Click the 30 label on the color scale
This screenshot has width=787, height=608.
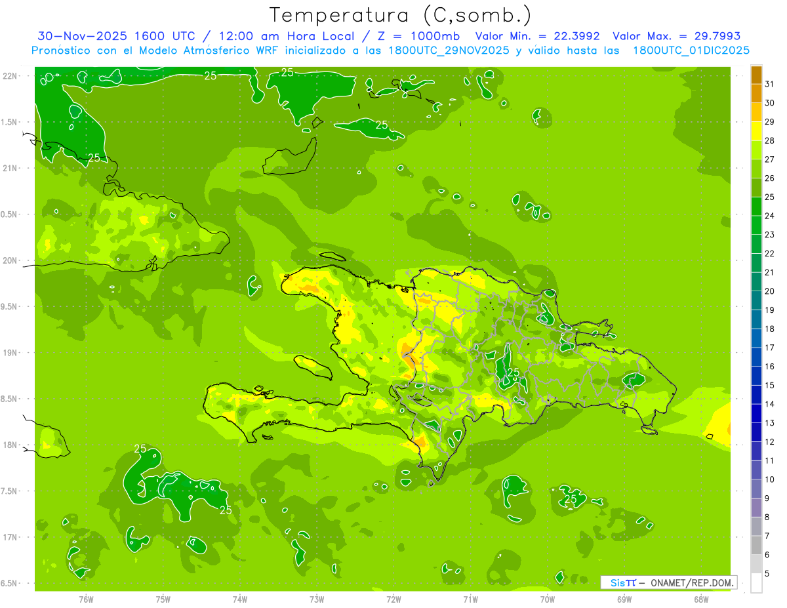(x=770, y=103)
